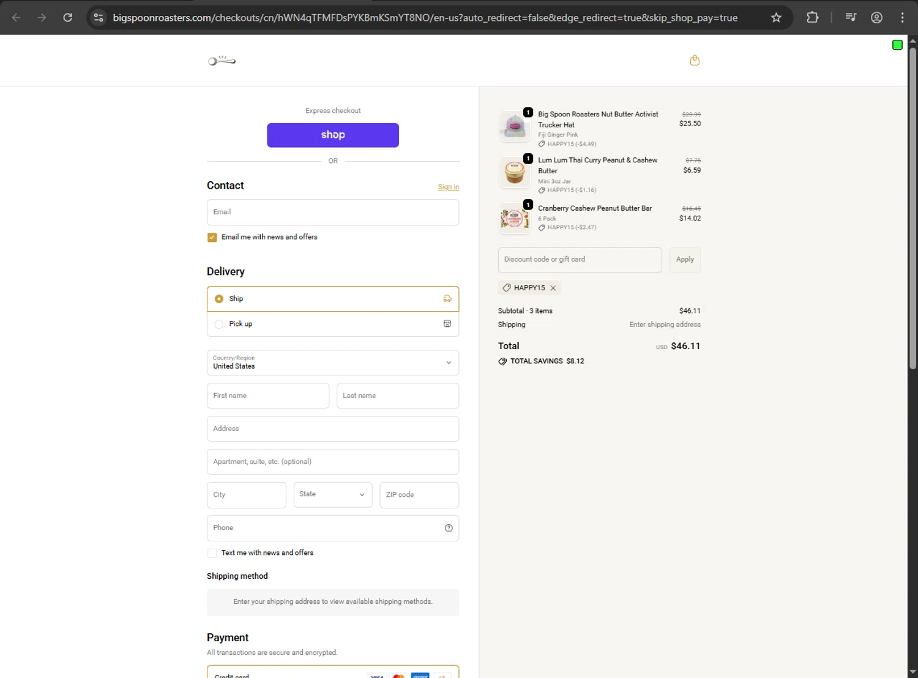Bookmark this page with the star icon
Image resolution: width=918 pixels, height=678 pixels.
point(776,18)
